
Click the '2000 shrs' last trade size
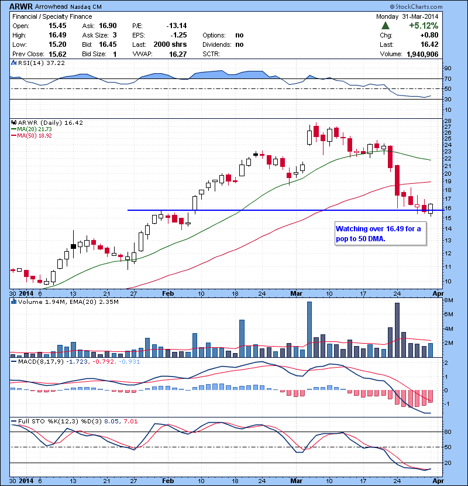coord(170,45)
